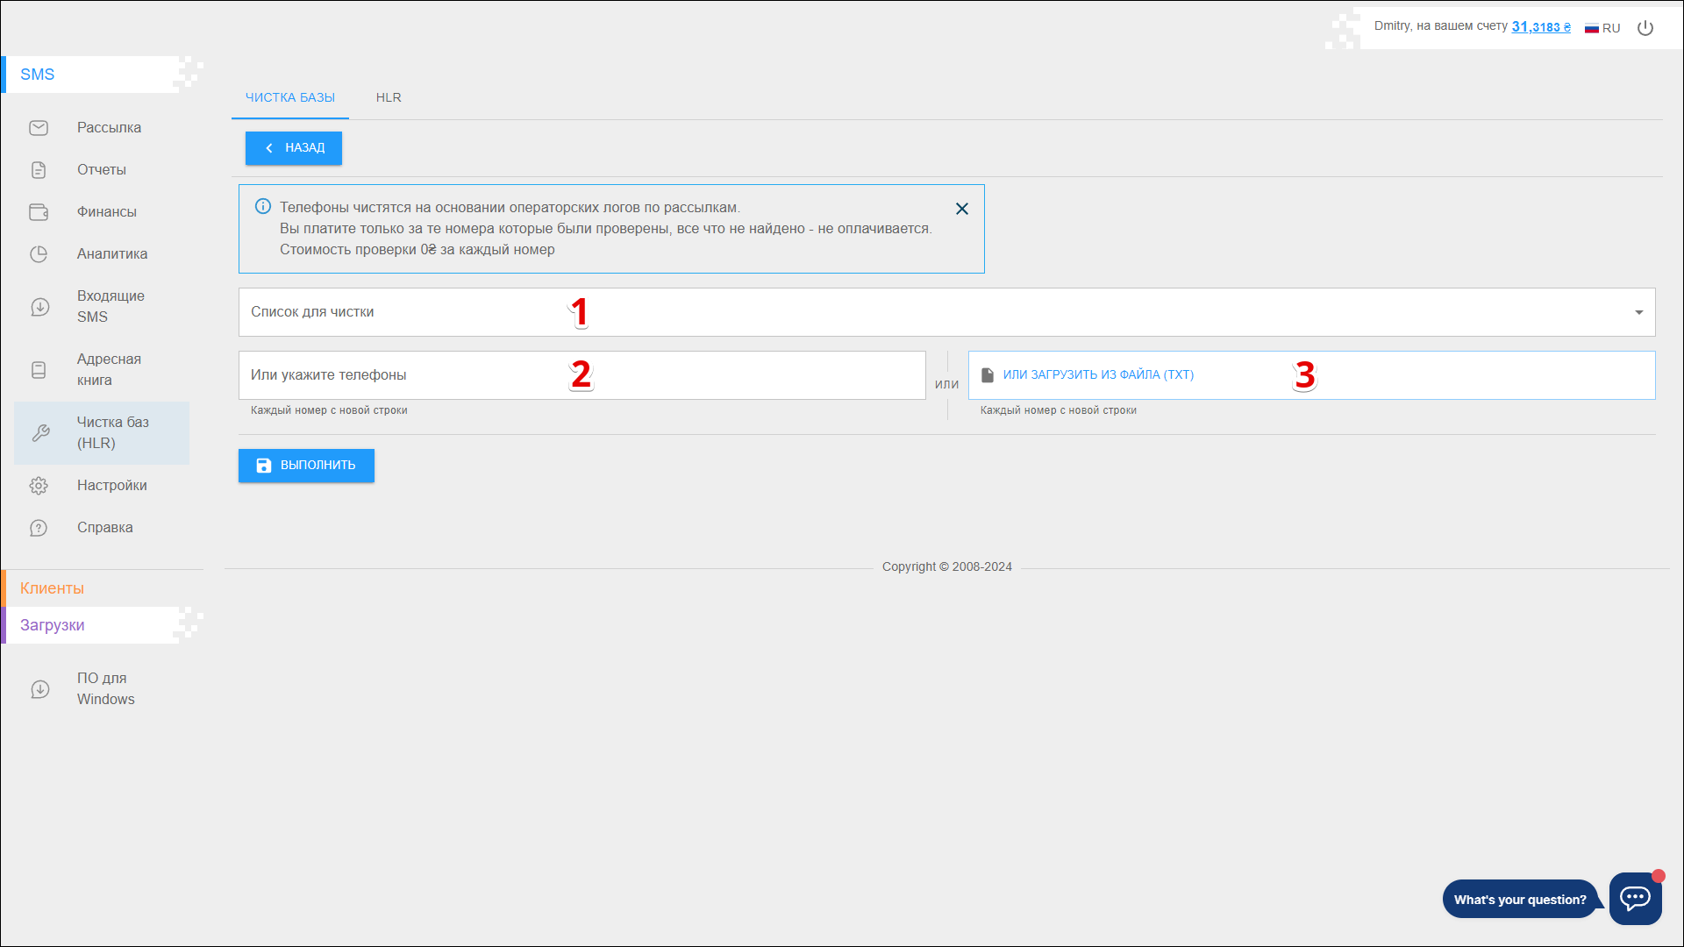The image size is (1684, 947).
Task: Select the Чистка базы tab
Action: (x=290, y=97)
